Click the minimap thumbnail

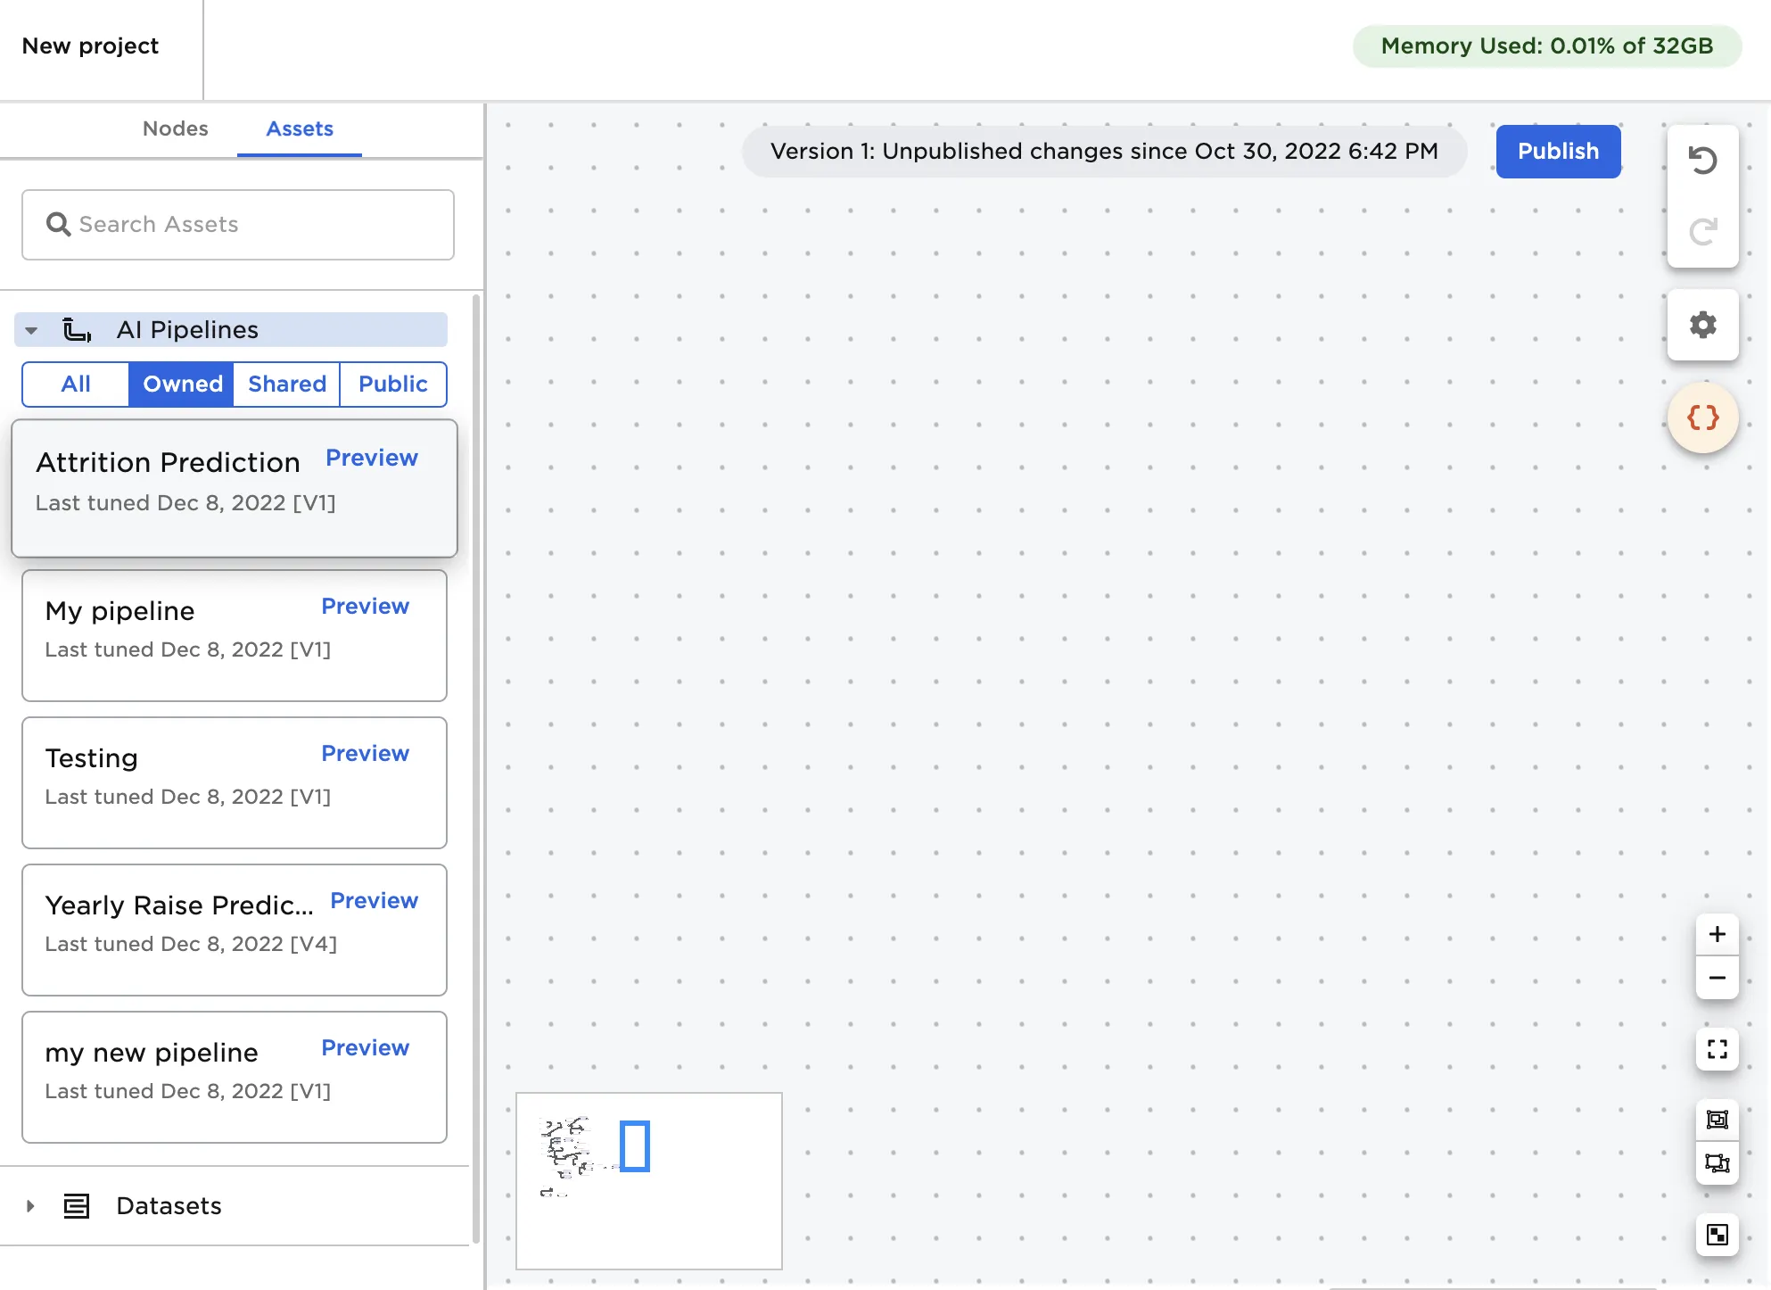point(648,1180)
